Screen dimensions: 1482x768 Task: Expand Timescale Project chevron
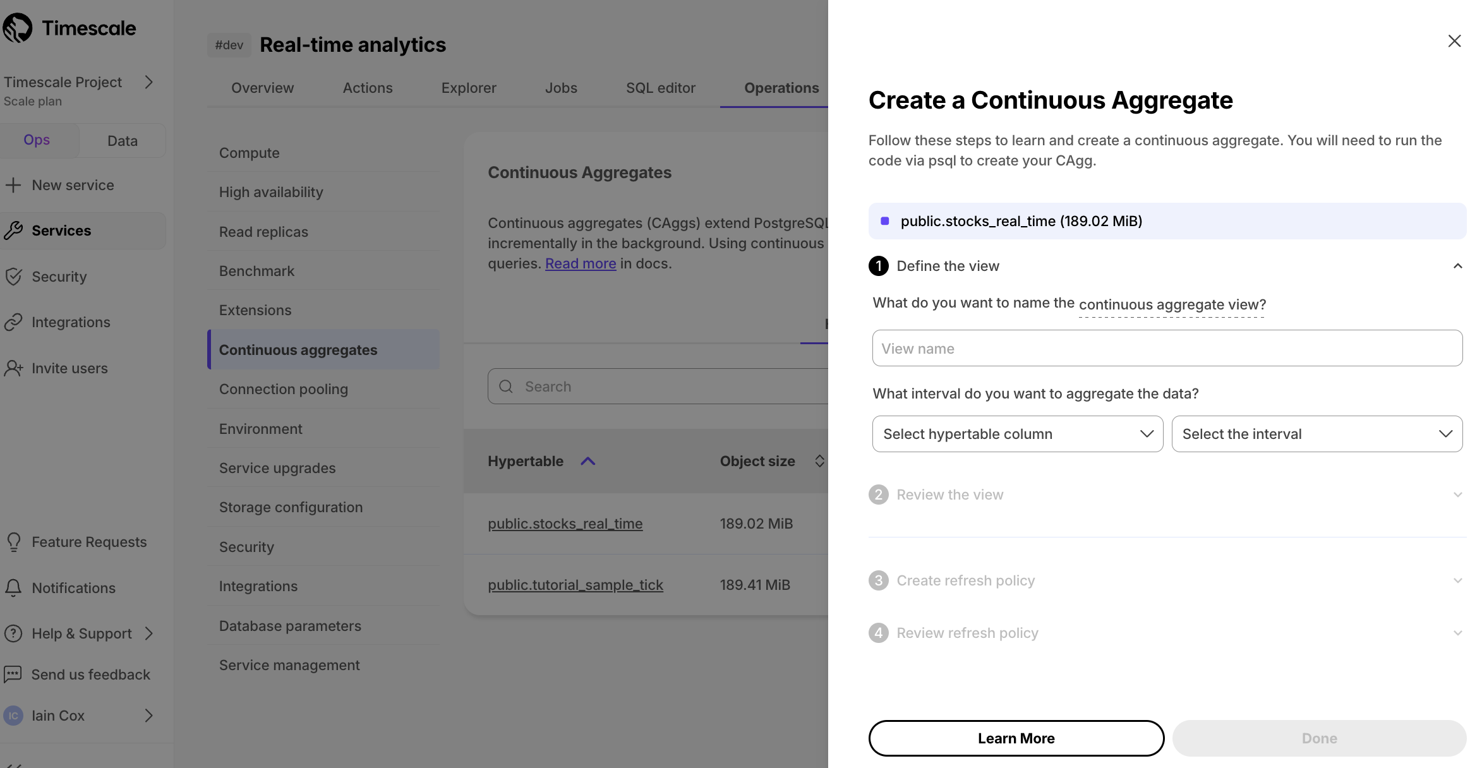tap(149, 82)
